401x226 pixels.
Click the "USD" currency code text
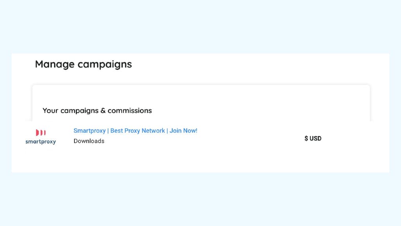(315, 139)
